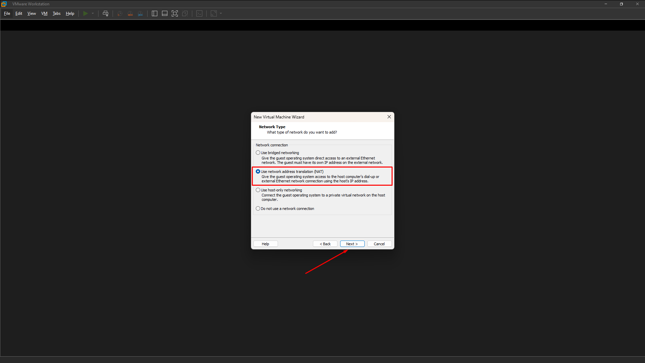The width and height of the screenshot is (645, 363).
Task: Click Next to continue the wizard
Action: [352, 244]
